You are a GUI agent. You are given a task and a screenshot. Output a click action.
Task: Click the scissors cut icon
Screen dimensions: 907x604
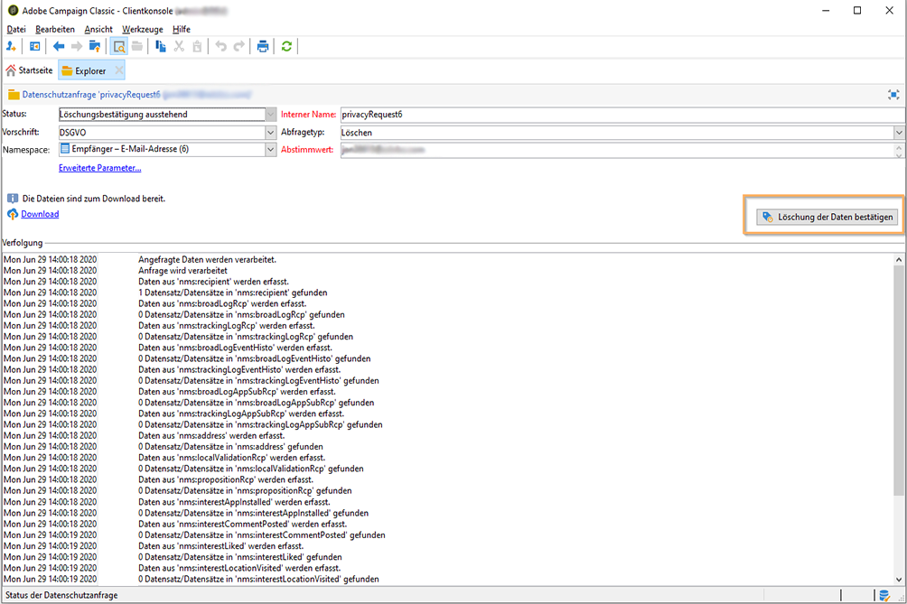[x=179, y=47]
